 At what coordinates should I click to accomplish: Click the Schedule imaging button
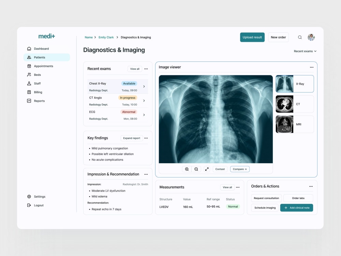click(265, 208)
